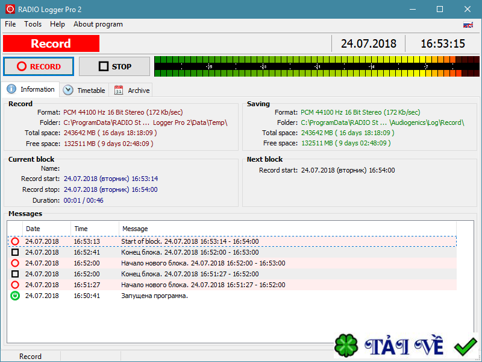Screen dimensions: 482x362
Task: Open the Tools menu
Action: (33, 24)
